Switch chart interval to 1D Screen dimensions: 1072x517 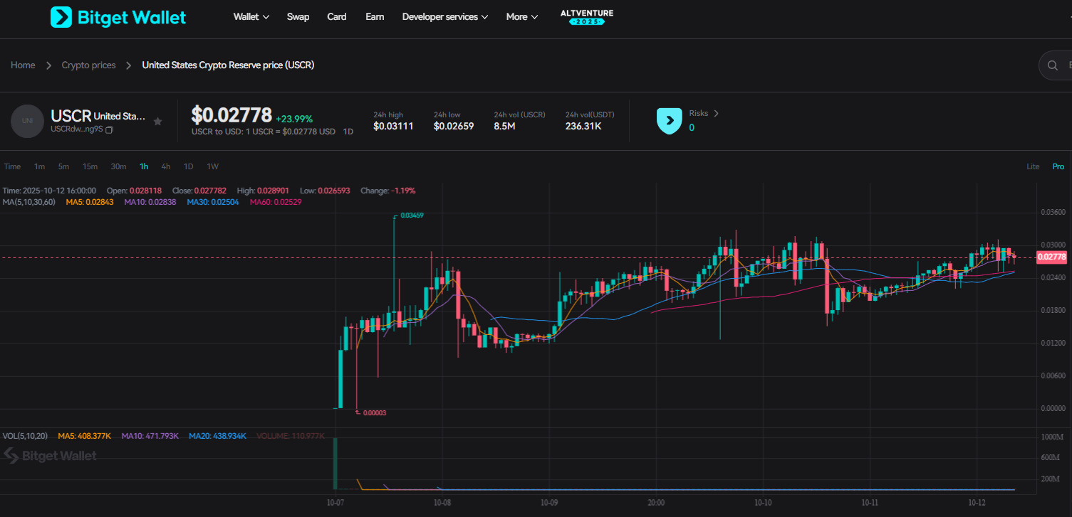[189, 166]
